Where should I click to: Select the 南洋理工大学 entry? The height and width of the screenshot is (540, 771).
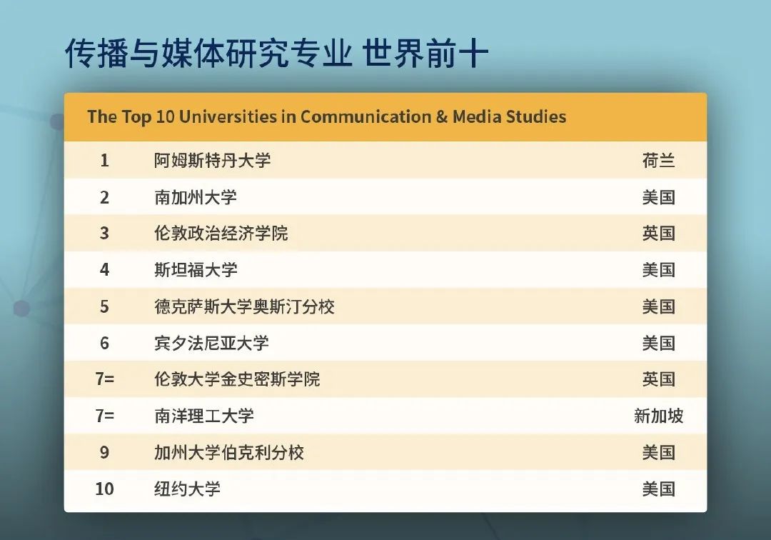tap(204, 416)
